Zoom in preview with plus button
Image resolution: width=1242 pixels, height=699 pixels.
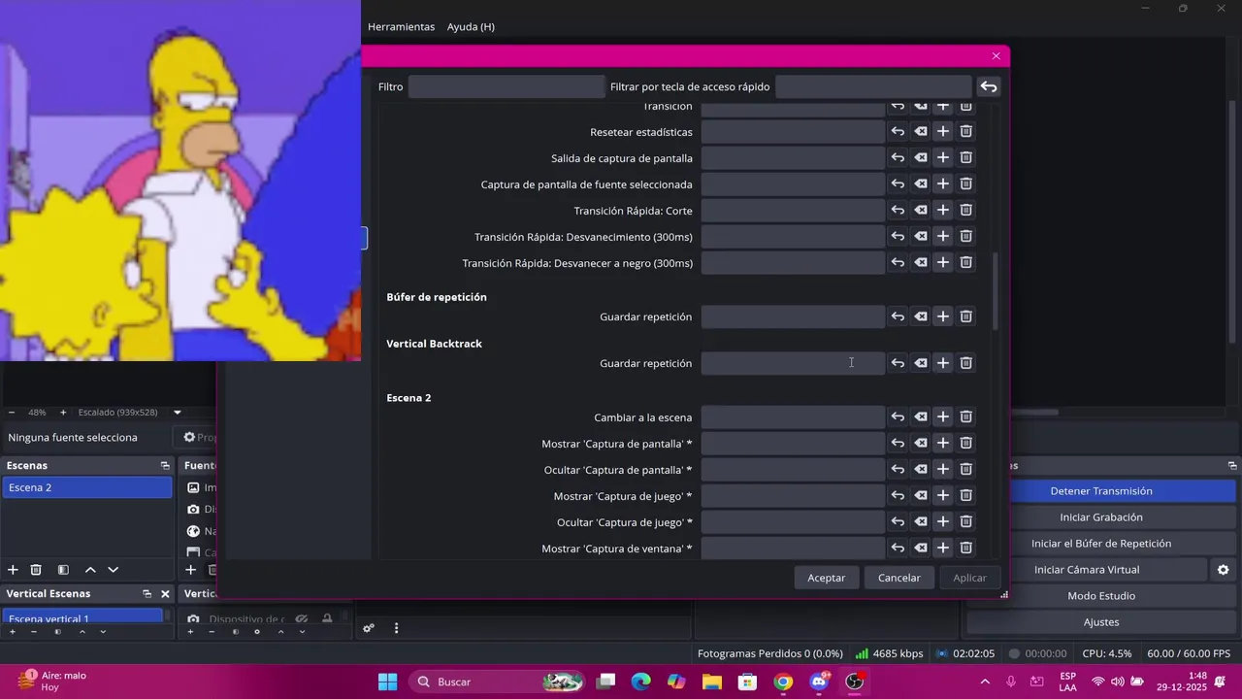point(63,413)
